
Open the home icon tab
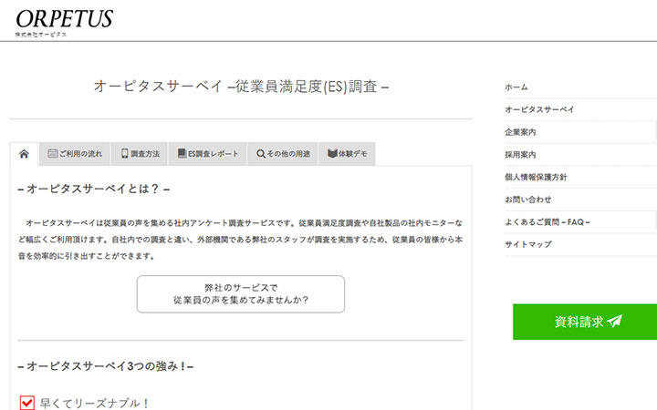pyautogui.click(x=24, y=154)
